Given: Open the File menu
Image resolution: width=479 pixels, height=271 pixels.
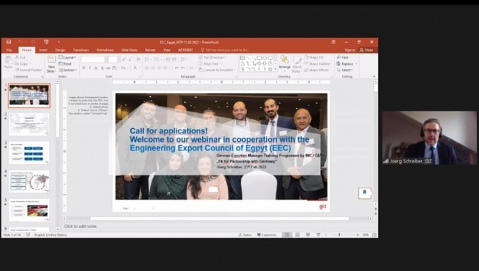Looking at the screenshot, I should pos(9,50).
